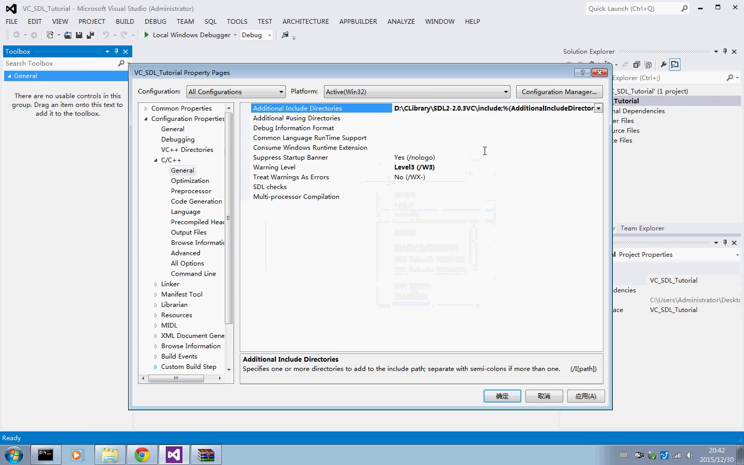Screen dimensions: 744x465
Task: Open Windows Explorer from the taskbar
Action: [x=110, y=455]
